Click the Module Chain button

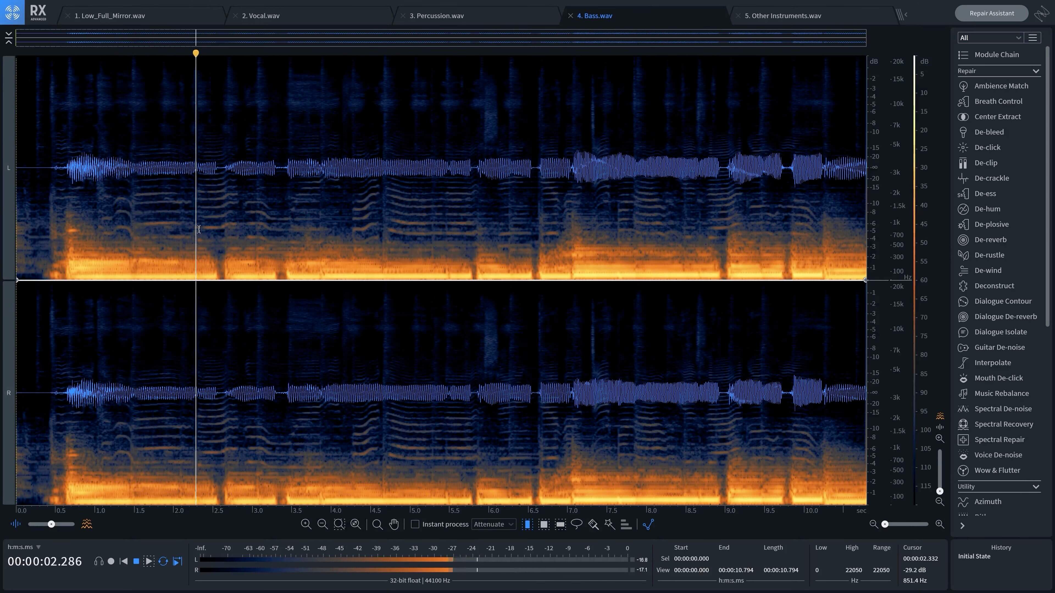point(996,54)
